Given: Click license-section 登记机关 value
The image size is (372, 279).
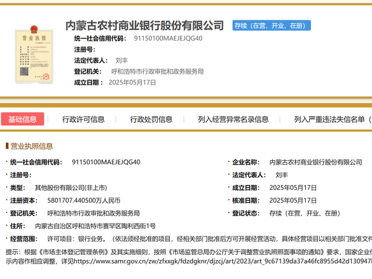Looking at the screenshot, I should [93, 214].
